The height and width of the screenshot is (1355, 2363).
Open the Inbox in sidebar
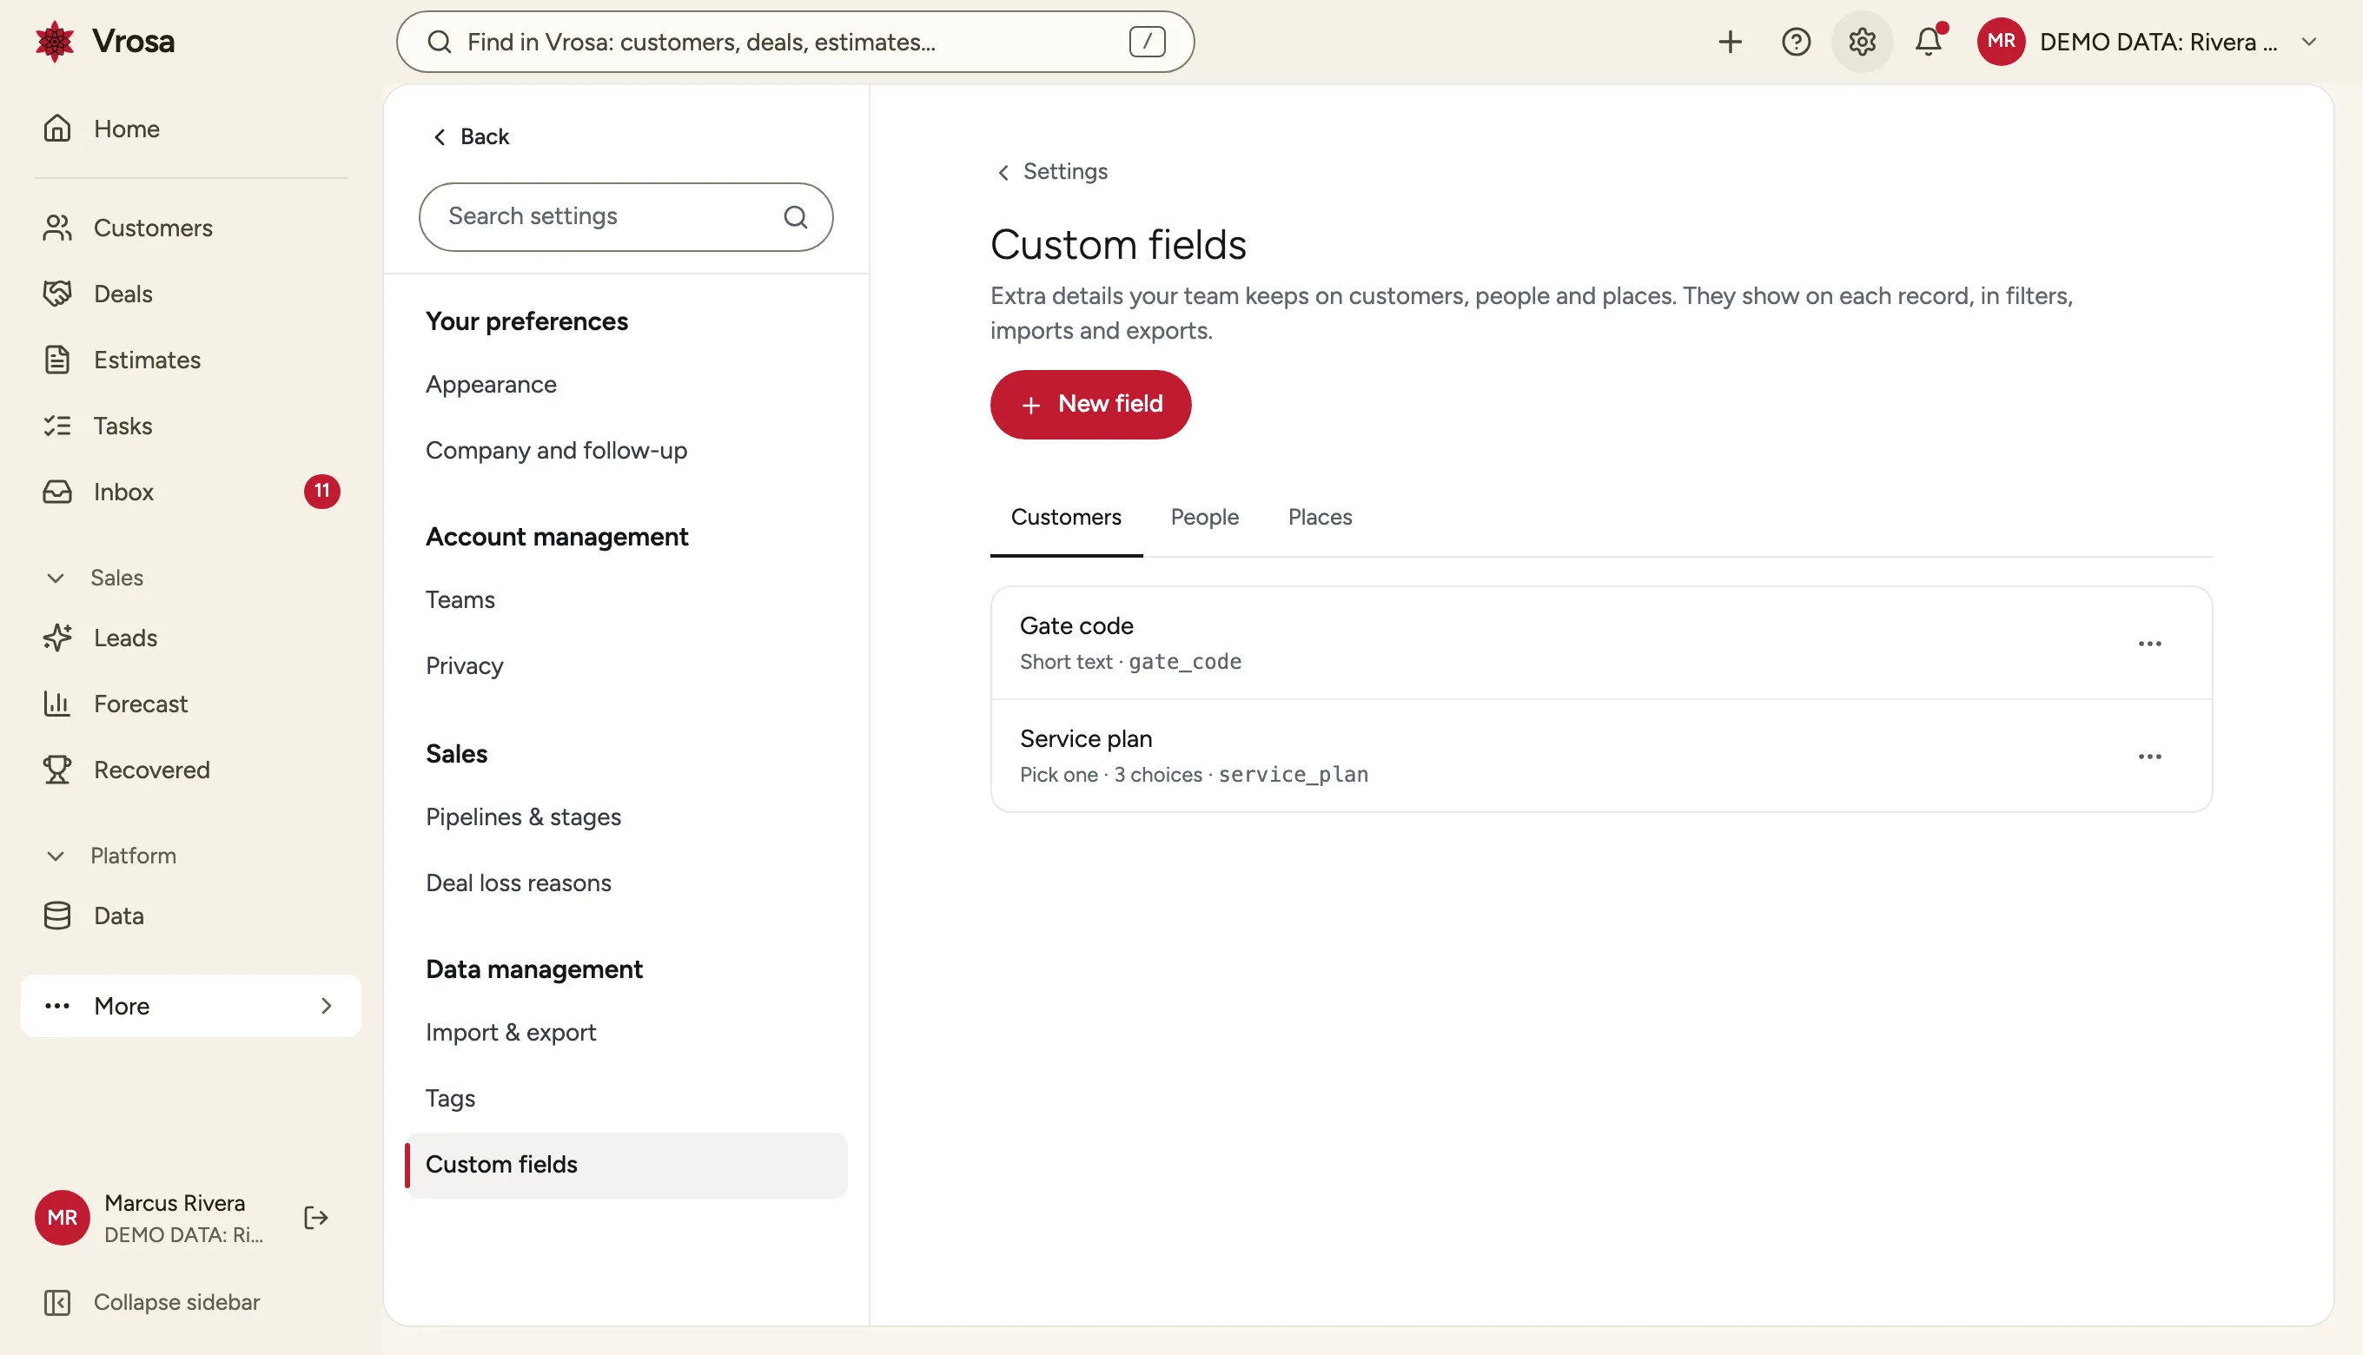[x=191, y=492]
